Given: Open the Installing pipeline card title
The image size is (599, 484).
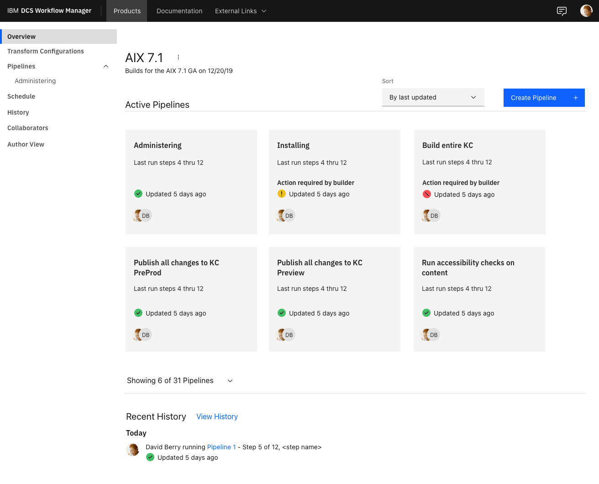Looking at the screenshot, I should coord(293,145).
